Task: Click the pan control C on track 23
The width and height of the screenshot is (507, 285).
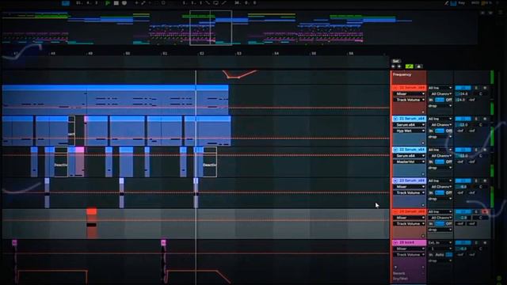Action: pyautogui.click(x=481, y=187)
